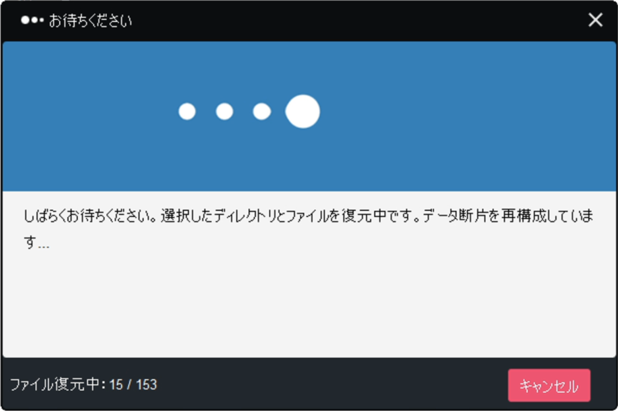Click the three-dot icon in the title bar
Viewport: 618px width, 411px height.
click(33, 20)
